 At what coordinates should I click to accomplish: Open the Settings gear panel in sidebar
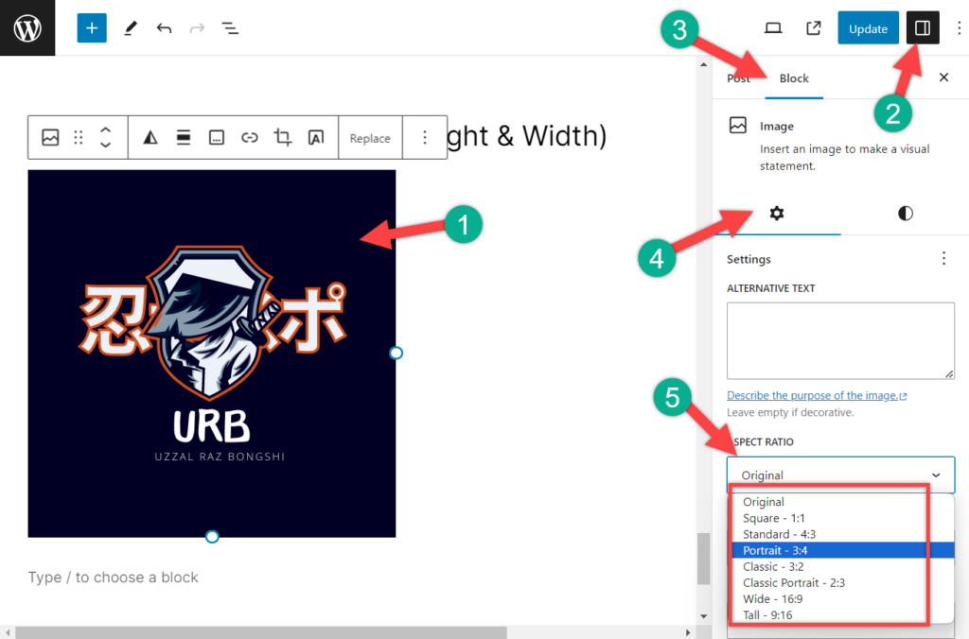pyautogui.click(x=777, y=214)
